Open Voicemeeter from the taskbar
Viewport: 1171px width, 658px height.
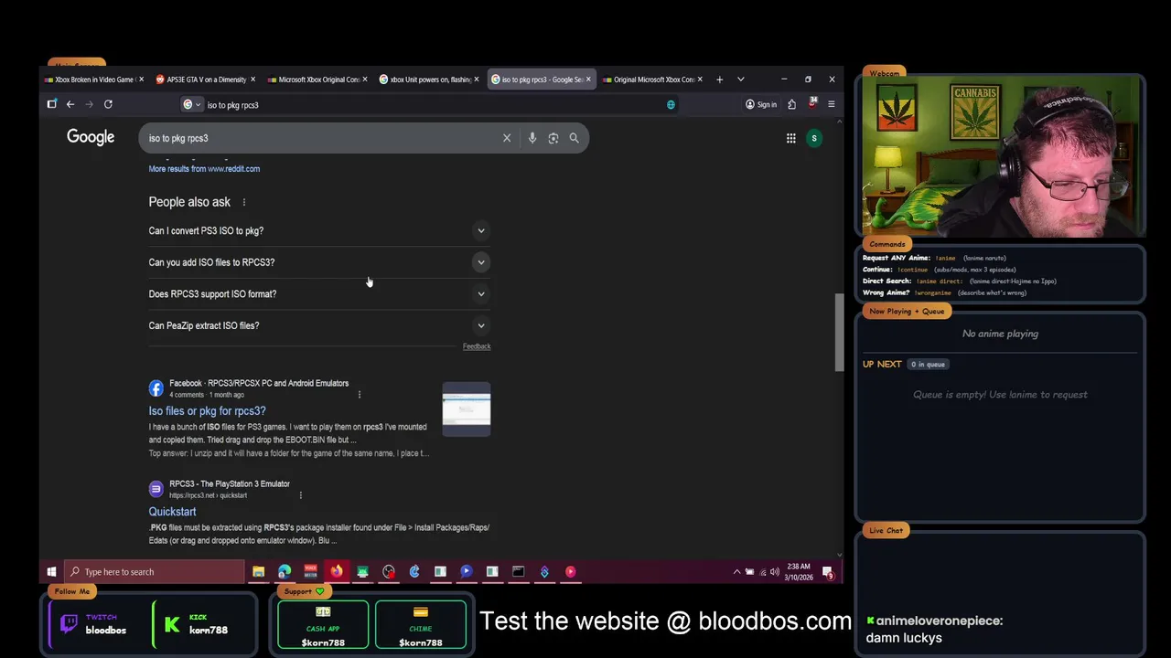pos(310,572)
